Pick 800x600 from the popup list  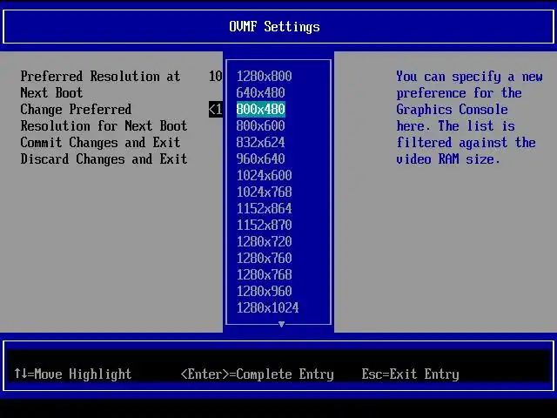coord(260,125)
